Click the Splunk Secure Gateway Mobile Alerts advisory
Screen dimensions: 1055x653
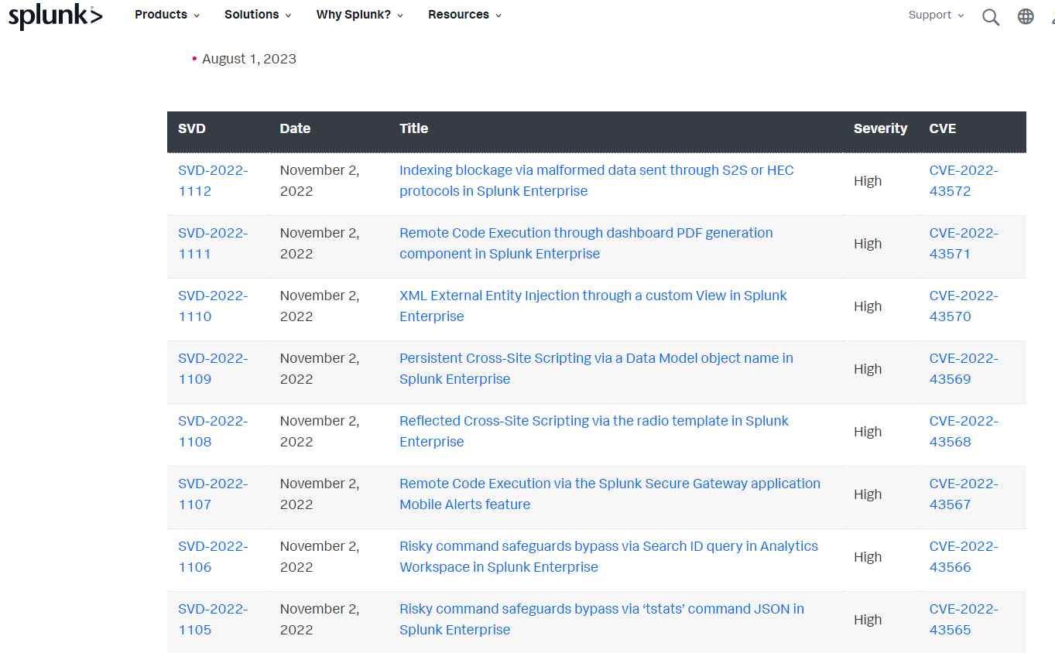[x=609, y=494]
